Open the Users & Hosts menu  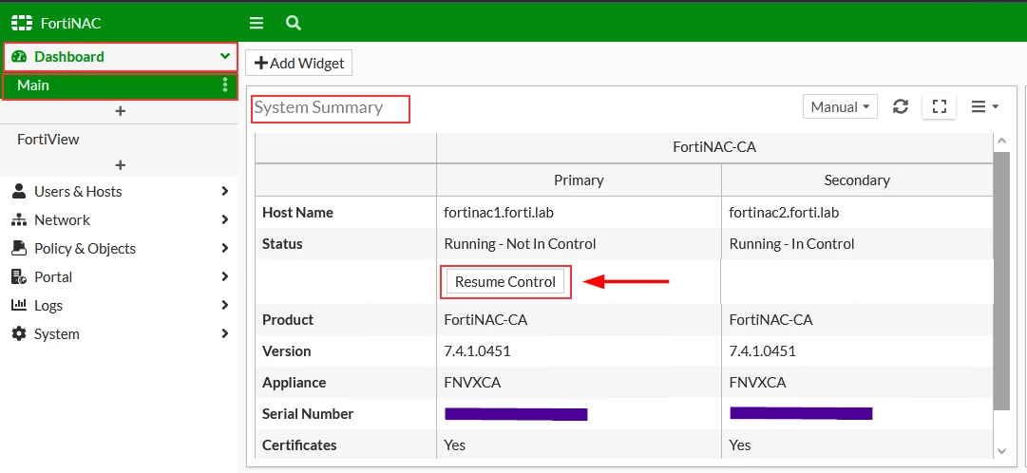(119, 191)
